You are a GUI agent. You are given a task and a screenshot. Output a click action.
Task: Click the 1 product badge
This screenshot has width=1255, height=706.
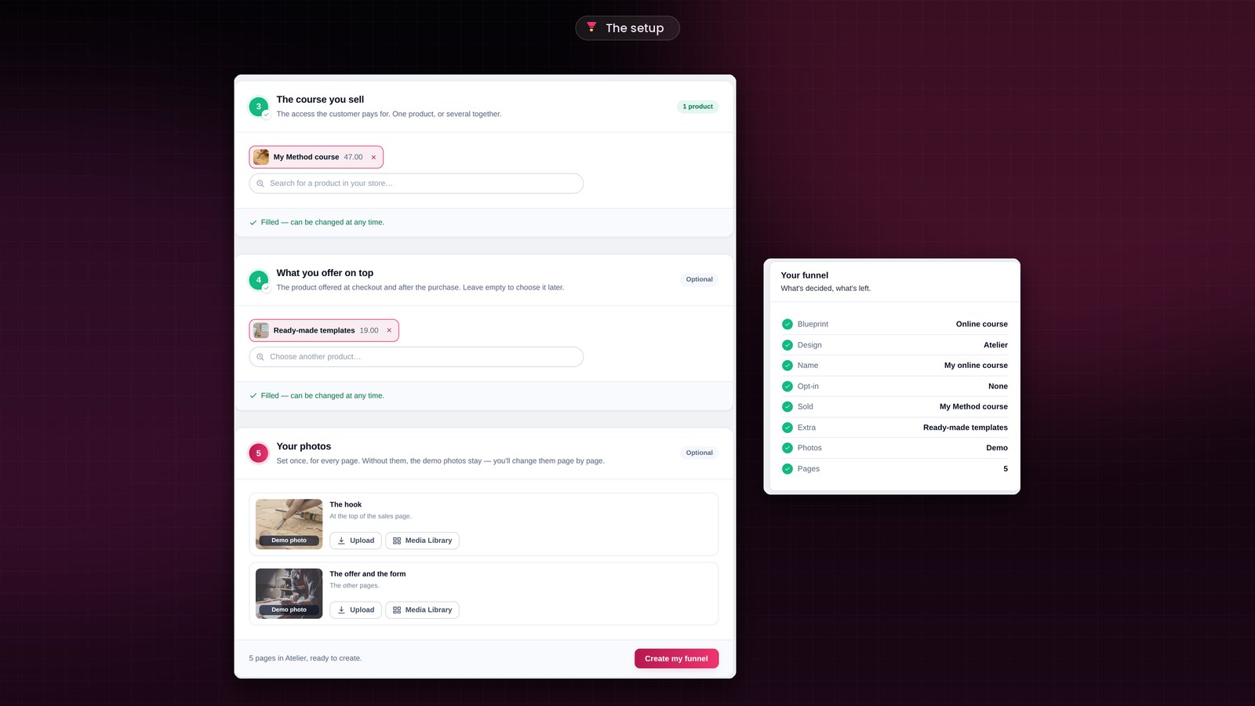697,107
